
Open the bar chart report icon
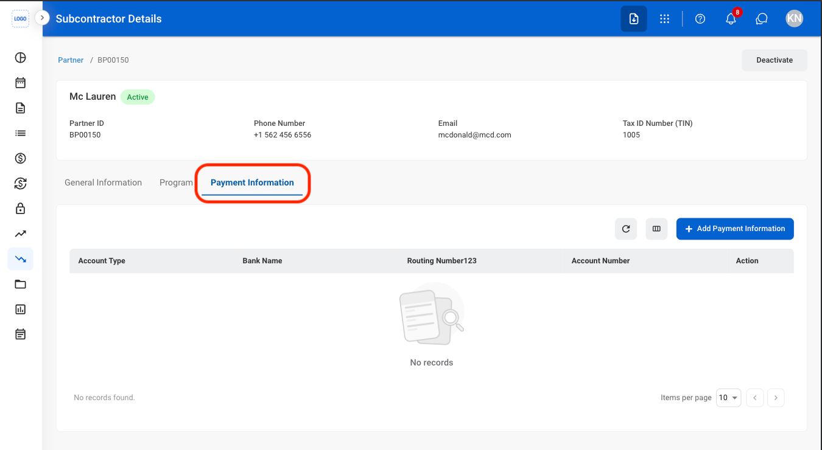21,309
